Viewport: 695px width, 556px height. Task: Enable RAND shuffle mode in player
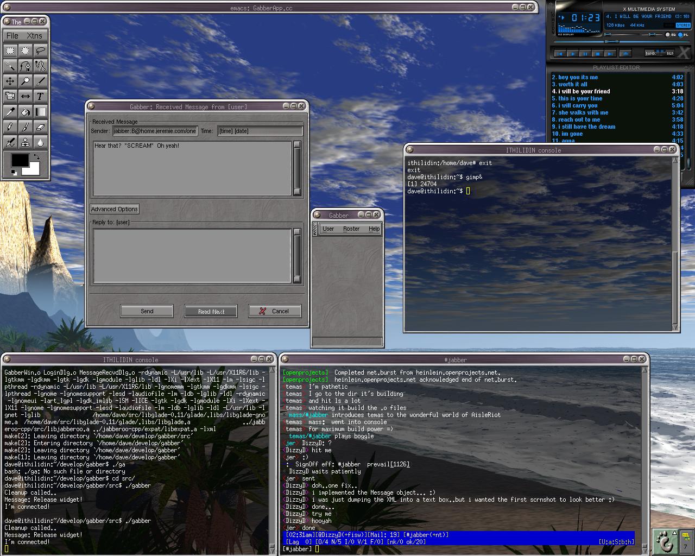click(650, 53)
